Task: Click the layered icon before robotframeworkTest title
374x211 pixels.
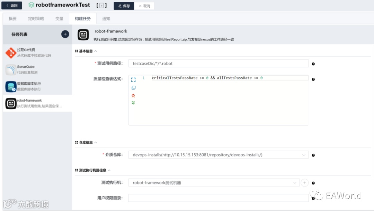Action: click(x=31, y=5)
